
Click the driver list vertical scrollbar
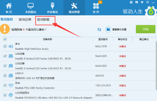pos(156,65)
